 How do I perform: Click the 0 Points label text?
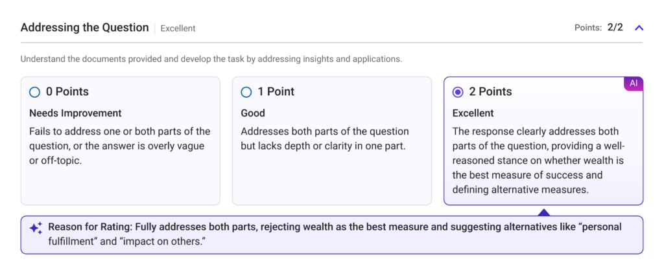point(67,92)
